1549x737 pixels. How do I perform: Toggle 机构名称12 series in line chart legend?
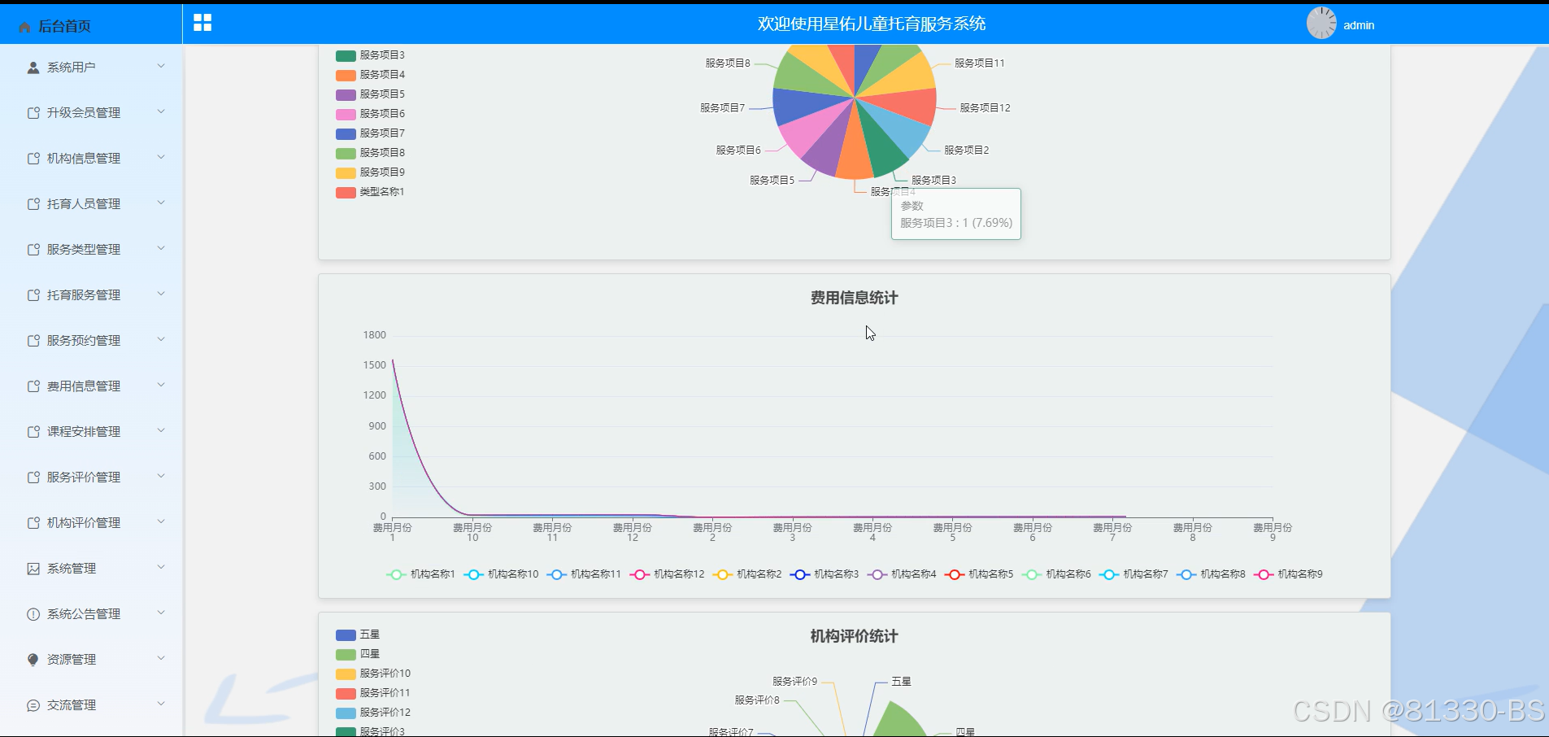click(x=667, y=574)
